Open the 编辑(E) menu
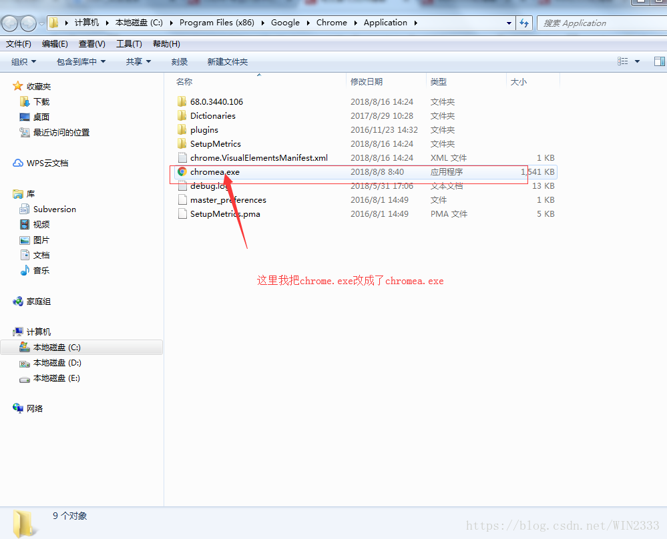The image size is (667, 539). click(x=55, y=44)
